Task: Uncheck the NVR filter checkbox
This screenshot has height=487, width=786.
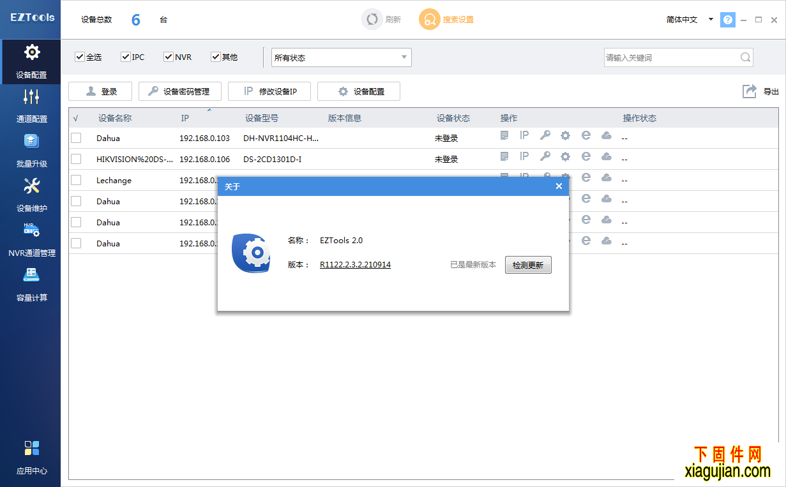Action: [169, 57]
